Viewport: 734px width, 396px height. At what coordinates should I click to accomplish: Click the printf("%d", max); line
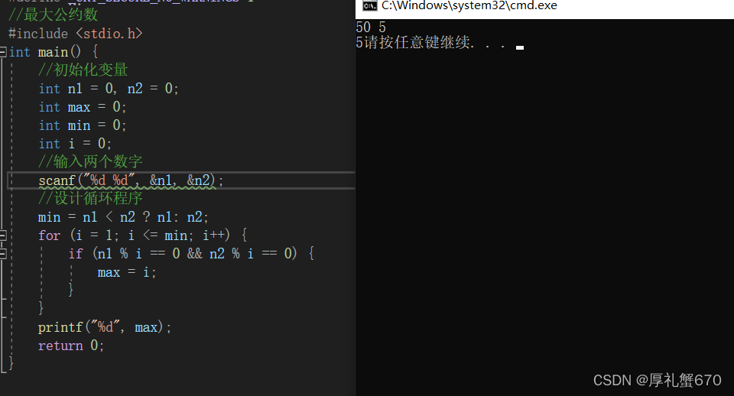click(x=105, y=326)
